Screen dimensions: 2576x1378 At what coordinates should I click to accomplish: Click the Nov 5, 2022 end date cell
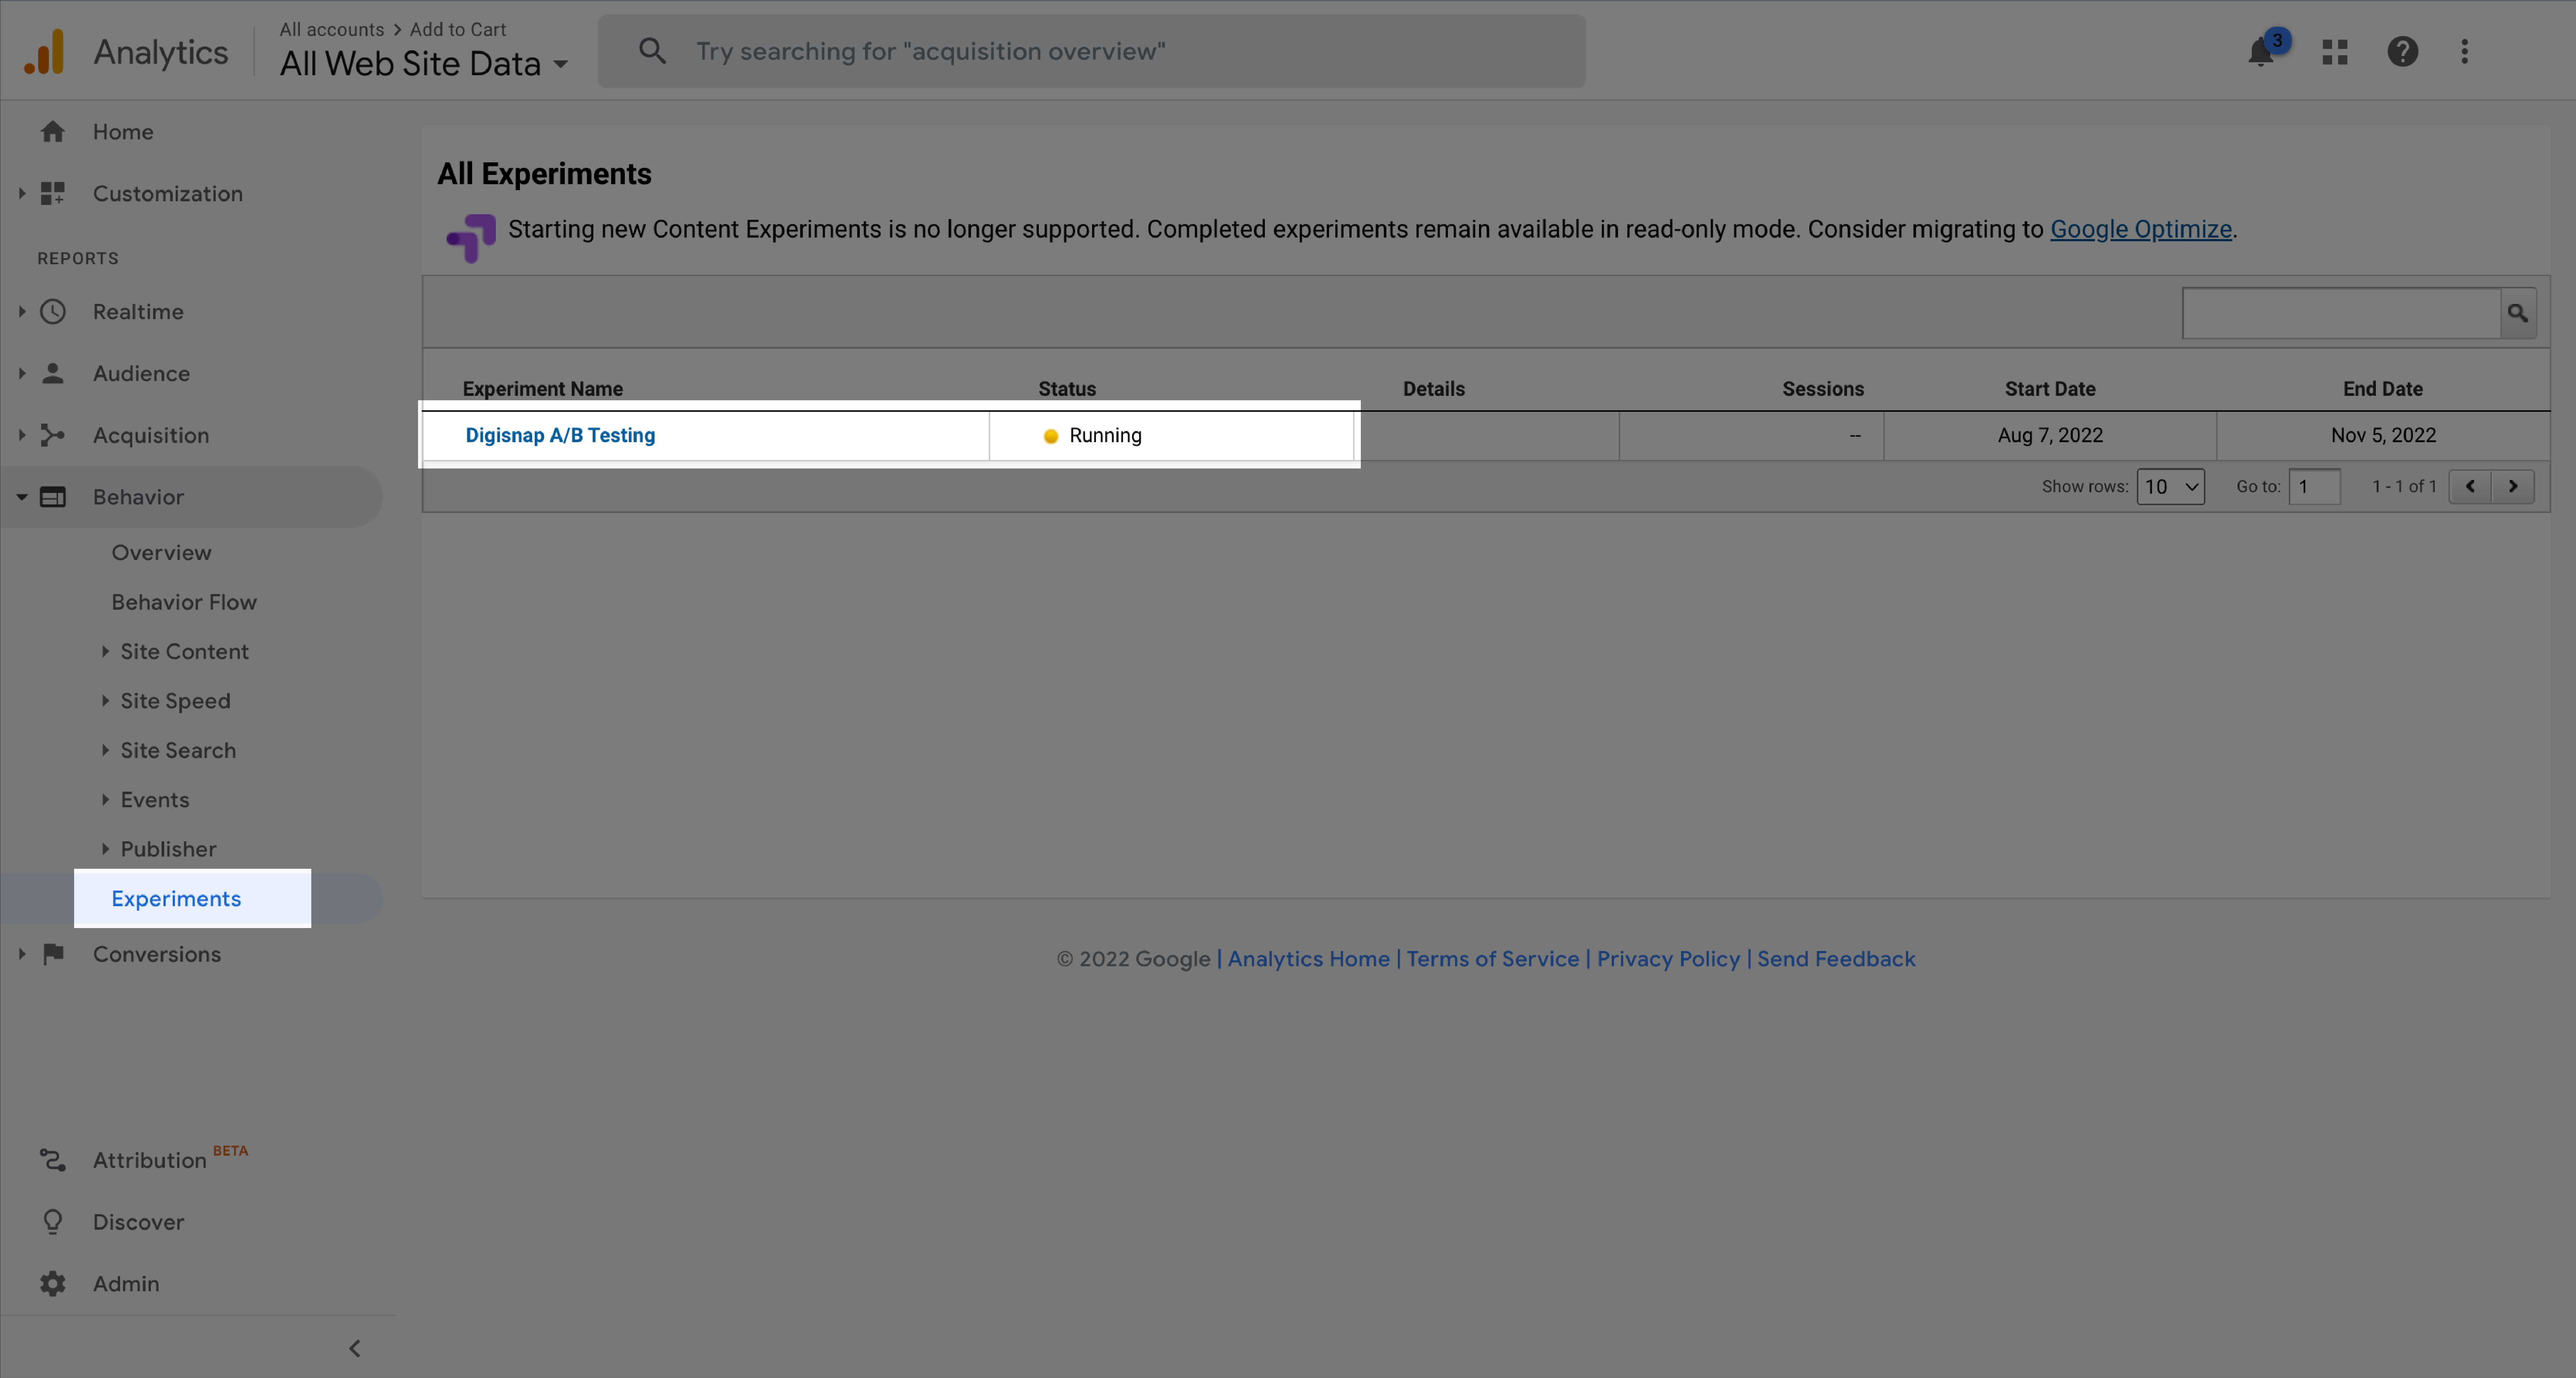(x=2383, y=435)
